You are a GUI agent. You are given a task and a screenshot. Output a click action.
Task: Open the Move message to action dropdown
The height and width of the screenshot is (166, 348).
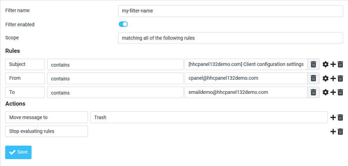tap(46, 117)
